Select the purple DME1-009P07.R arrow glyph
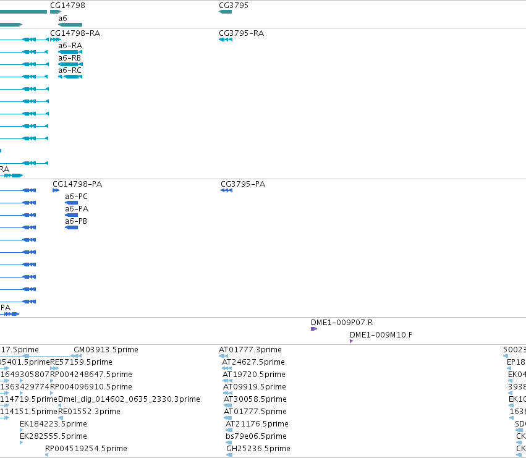Image resolution: width=526 pixels, height=458 pixels. click(314, 329)
